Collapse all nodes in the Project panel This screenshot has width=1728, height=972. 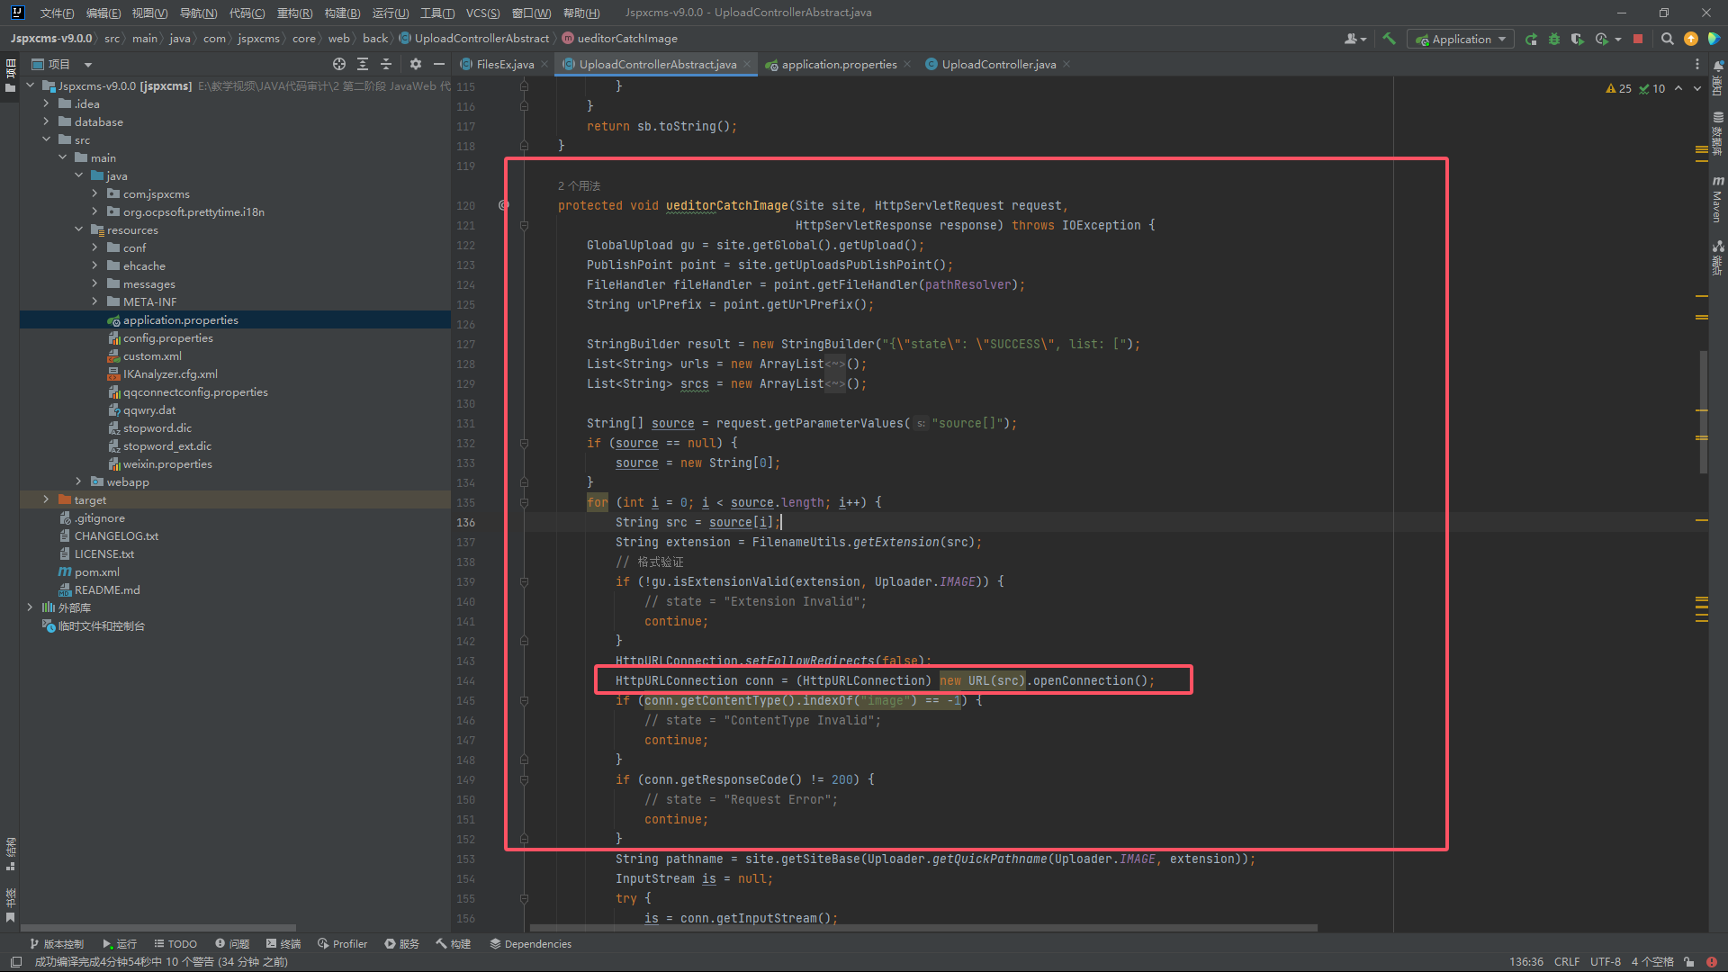point(386,64)
